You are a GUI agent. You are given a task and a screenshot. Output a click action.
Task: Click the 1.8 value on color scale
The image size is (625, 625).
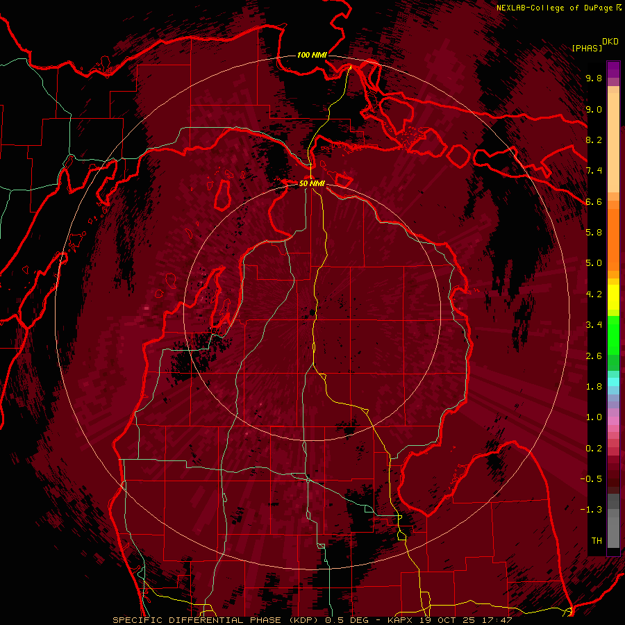click(x=594, y=387)
